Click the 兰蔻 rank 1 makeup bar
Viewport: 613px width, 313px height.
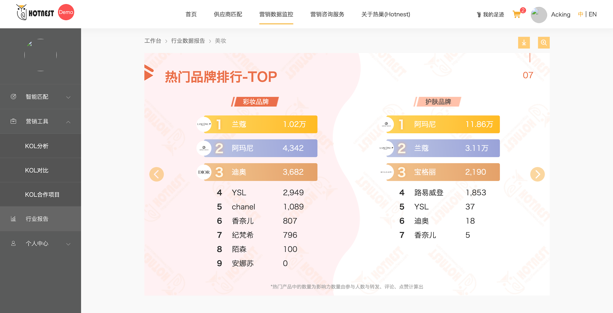(260, 124)
